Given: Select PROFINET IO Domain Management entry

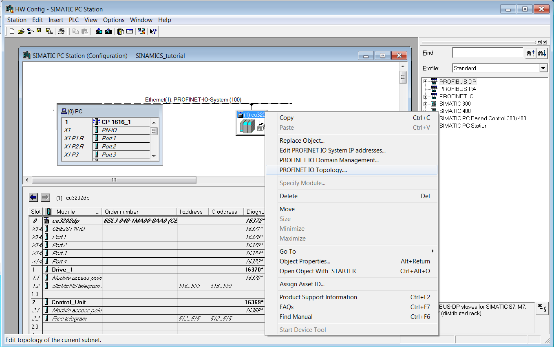Looking at the screenshot, I should tap(351, 160).
